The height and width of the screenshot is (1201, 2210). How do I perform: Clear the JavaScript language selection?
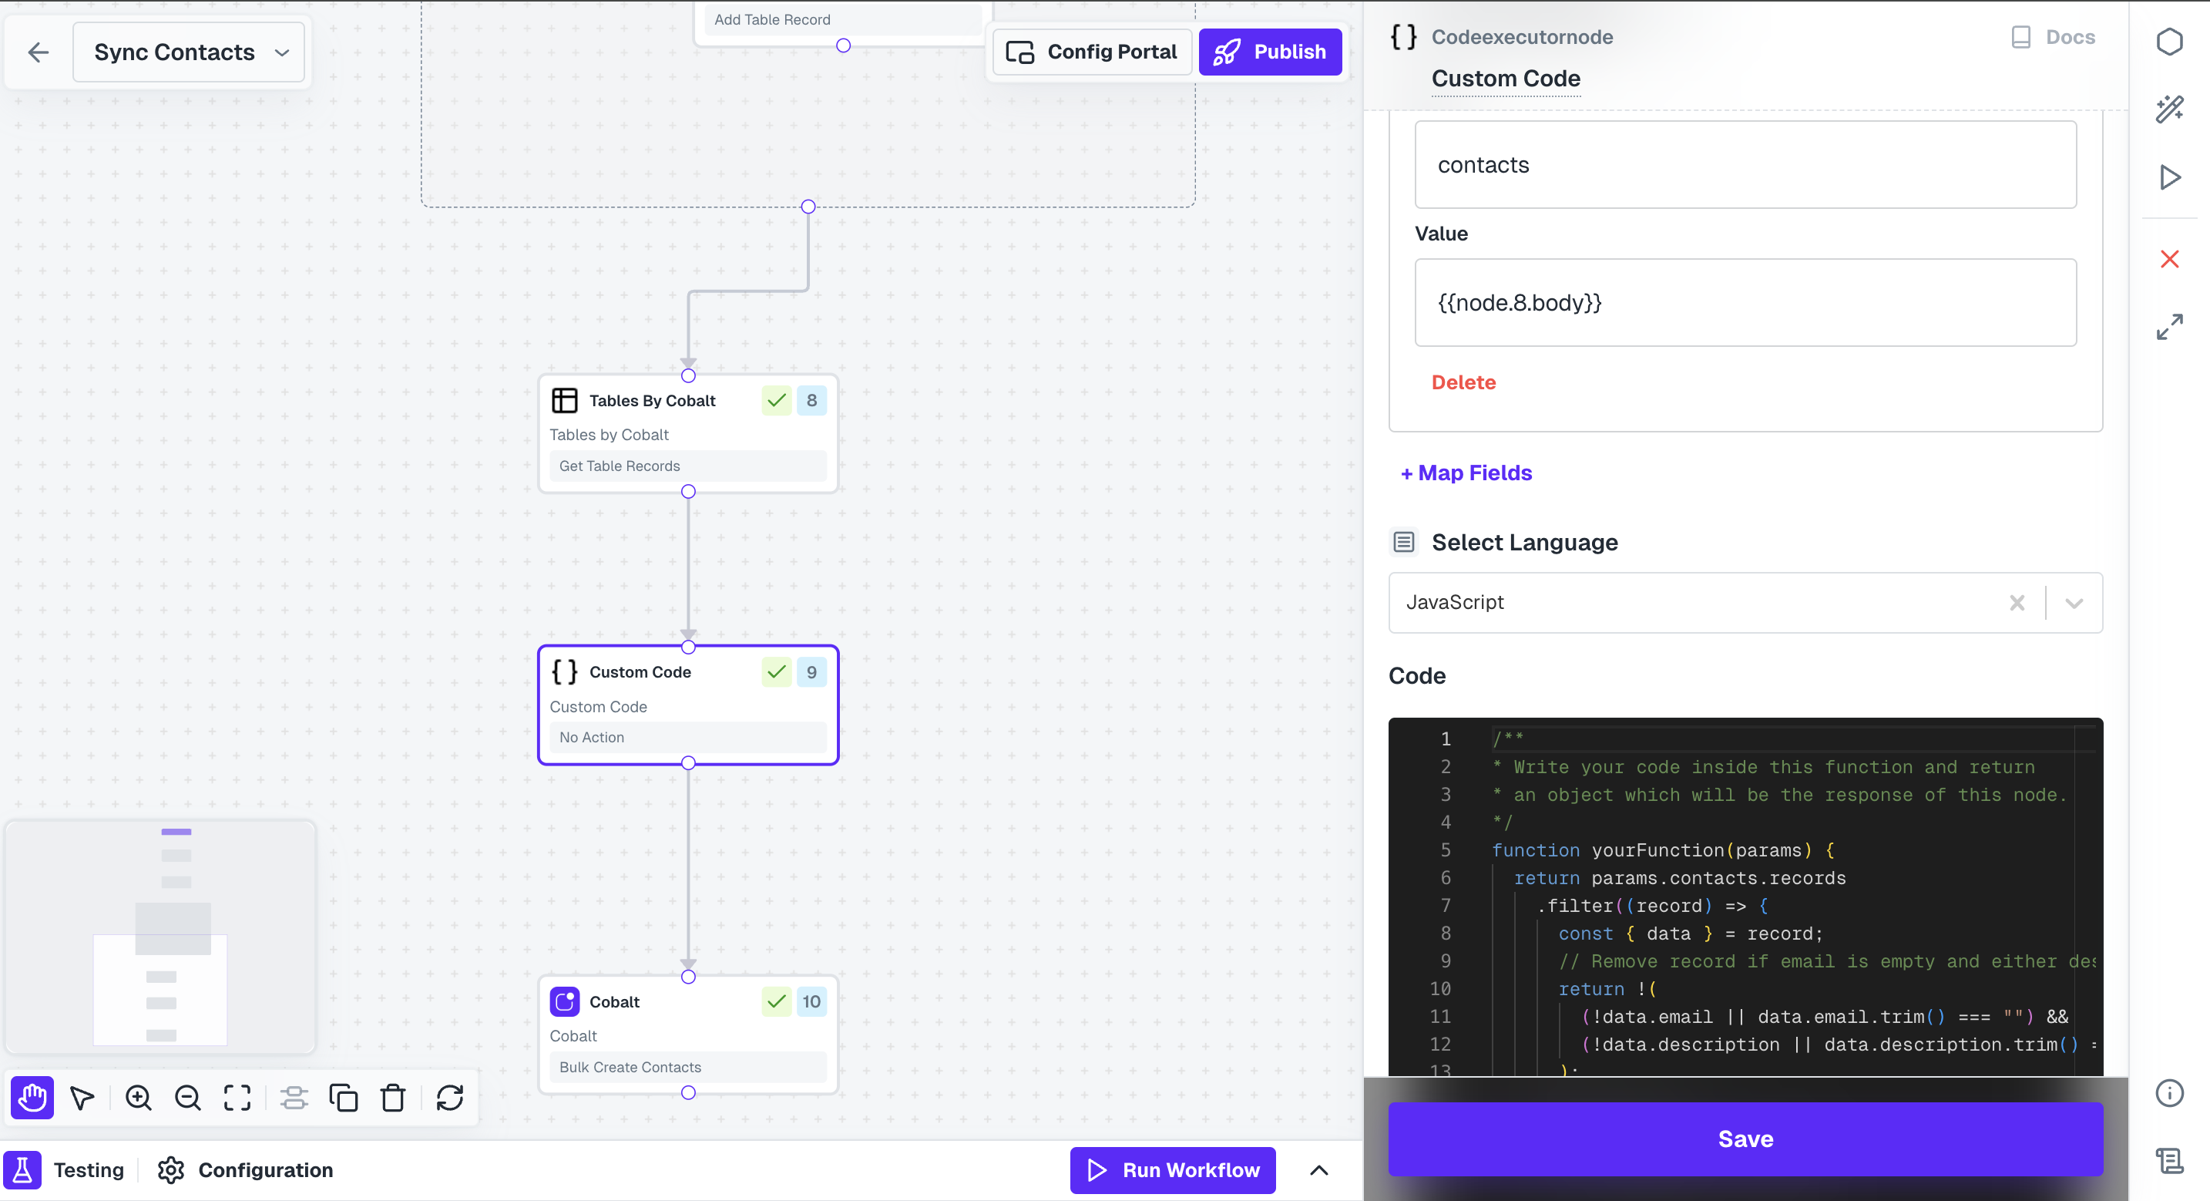coord(2017,603)
